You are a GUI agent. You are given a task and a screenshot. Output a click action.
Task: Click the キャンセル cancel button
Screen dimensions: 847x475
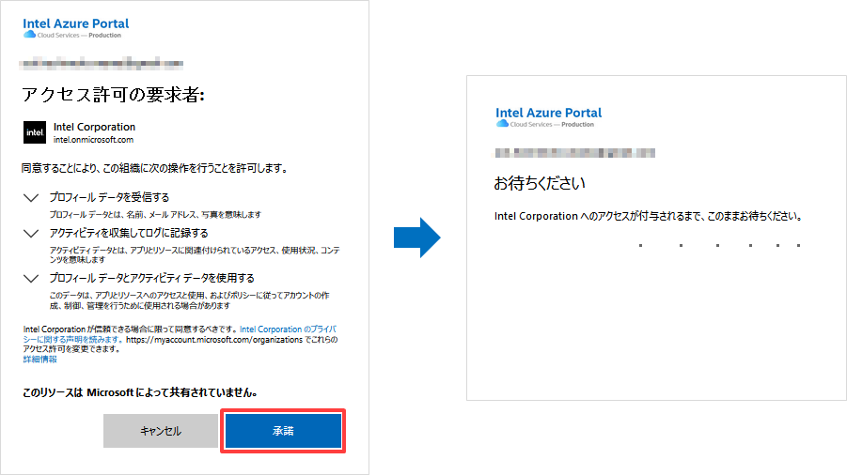point(161,431)
